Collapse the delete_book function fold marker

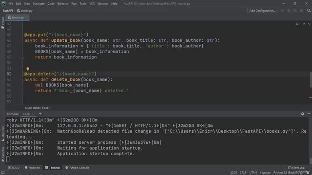[22, 80]
